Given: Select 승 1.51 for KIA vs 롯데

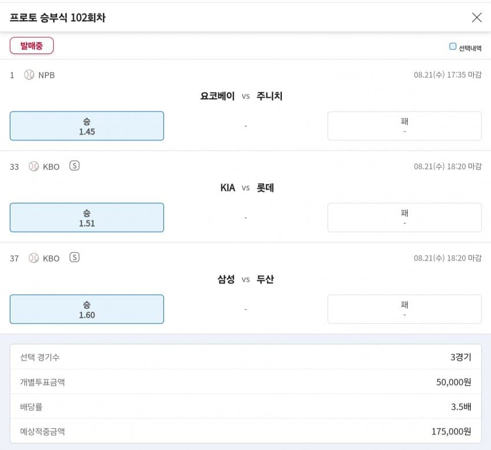Looking at the screenshot, I should tap(87, 218).
